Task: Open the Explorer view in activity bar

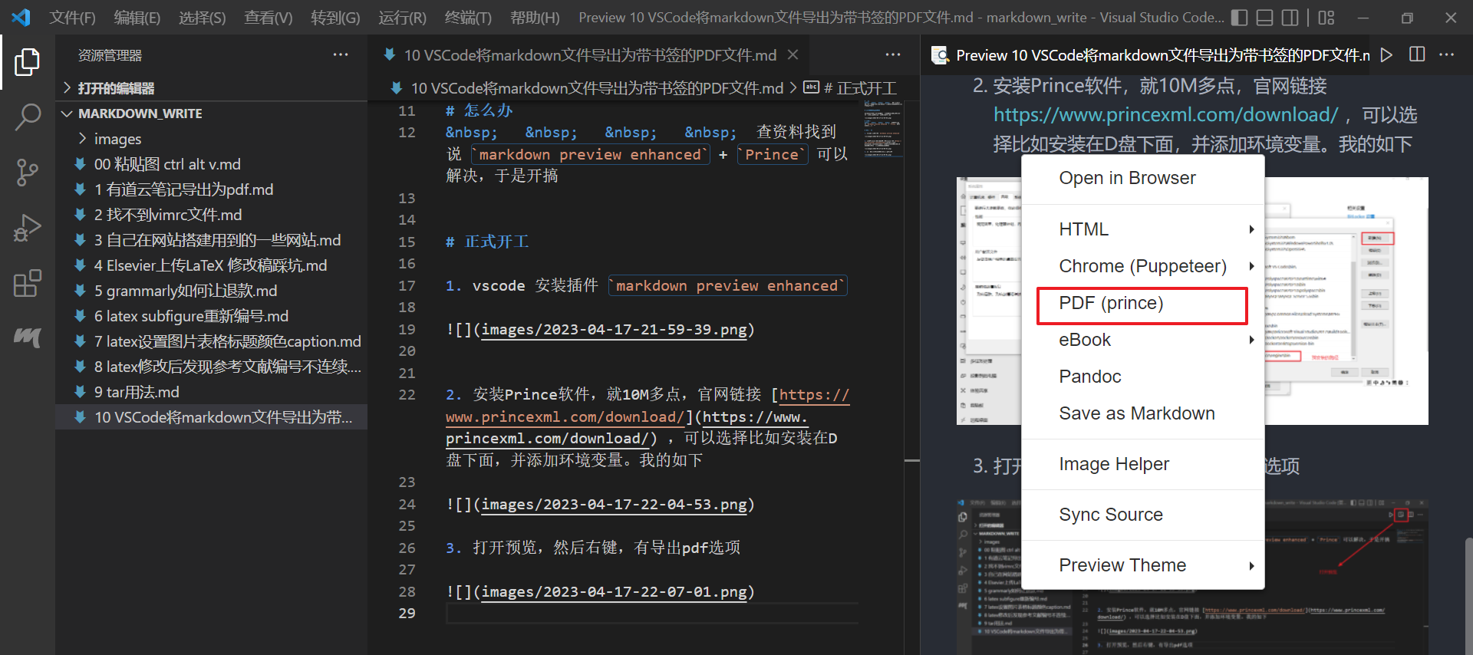Action: [27, 62]
